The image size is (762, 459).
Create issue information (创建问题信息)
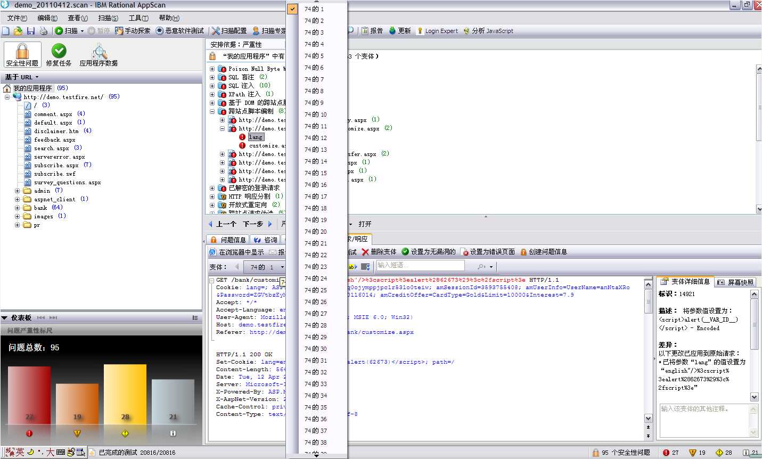coord(544,252)
